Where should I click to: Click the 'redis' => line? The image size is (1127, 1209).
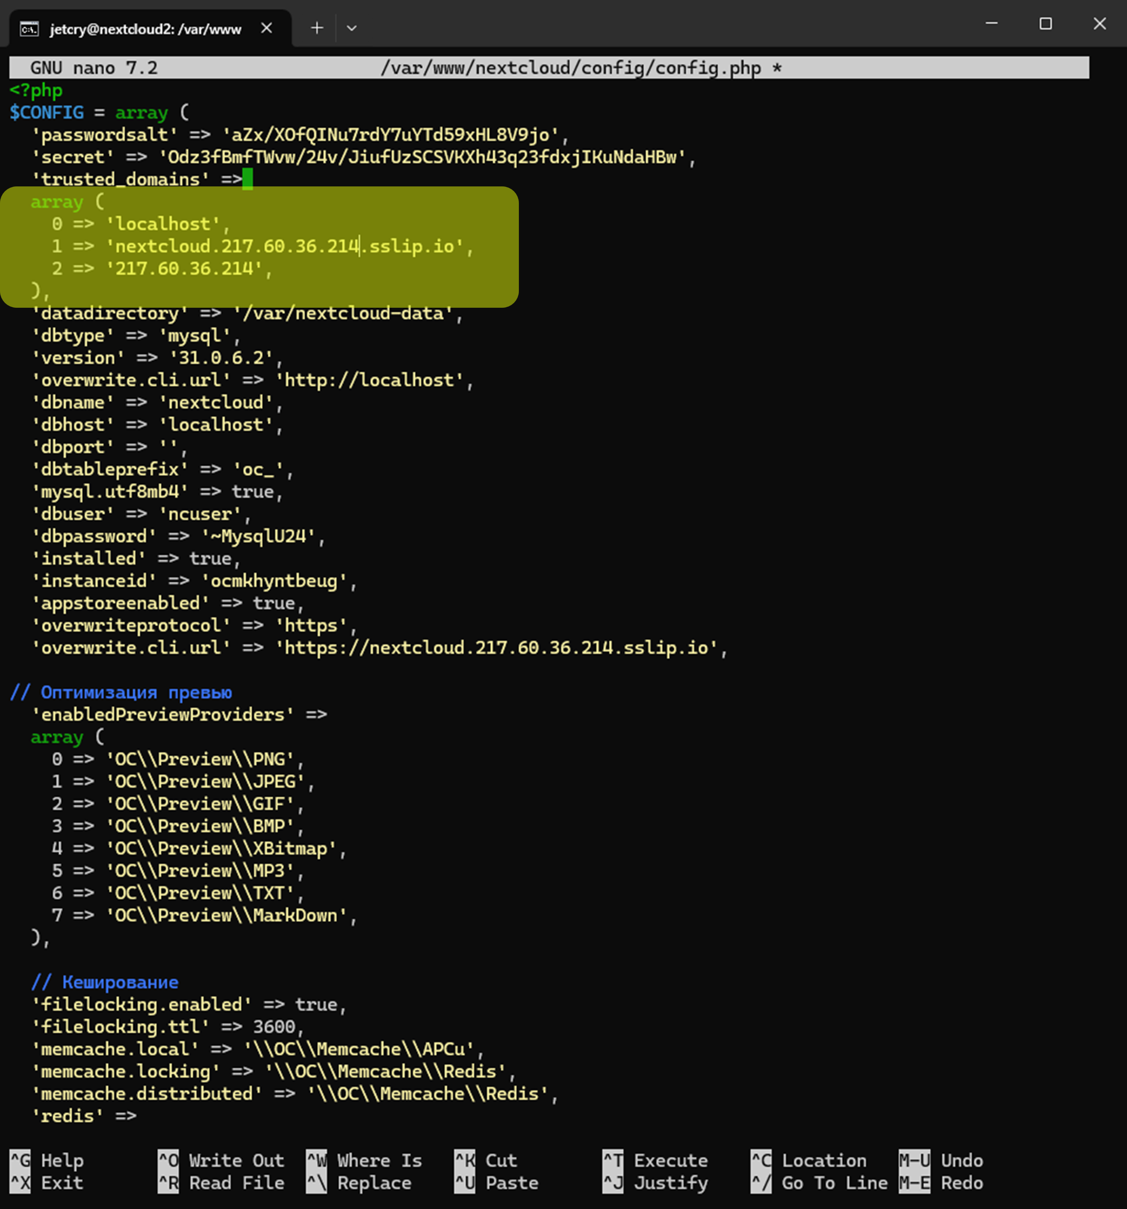(x=84, y=1116)
